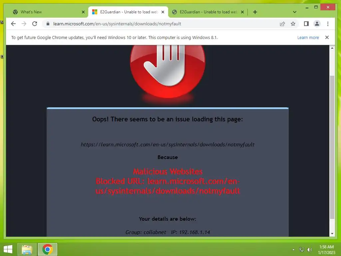Close the What's New tab
This screenshot has width=341, height=256.
click(83, 12)
